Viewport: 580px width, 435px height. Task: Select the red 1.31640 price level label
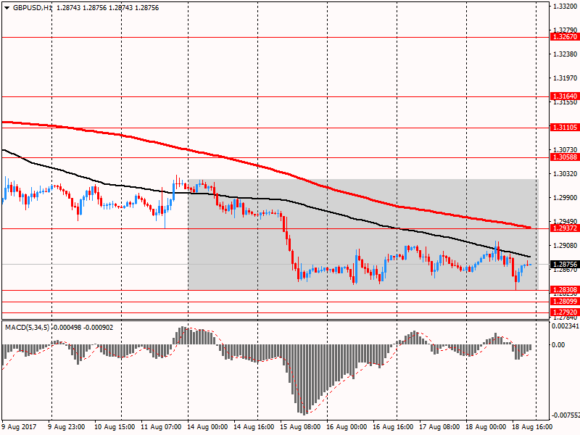click(565, 96)
